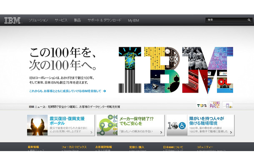Click the お客様別情報 footer heading

click(x=104, y=147)
